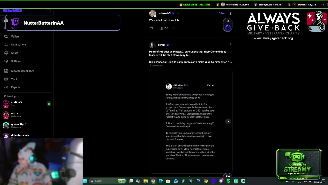This screenshot has width=328, height=185.
Task: Open Notifications bell in sidebar
Action: 6,45
